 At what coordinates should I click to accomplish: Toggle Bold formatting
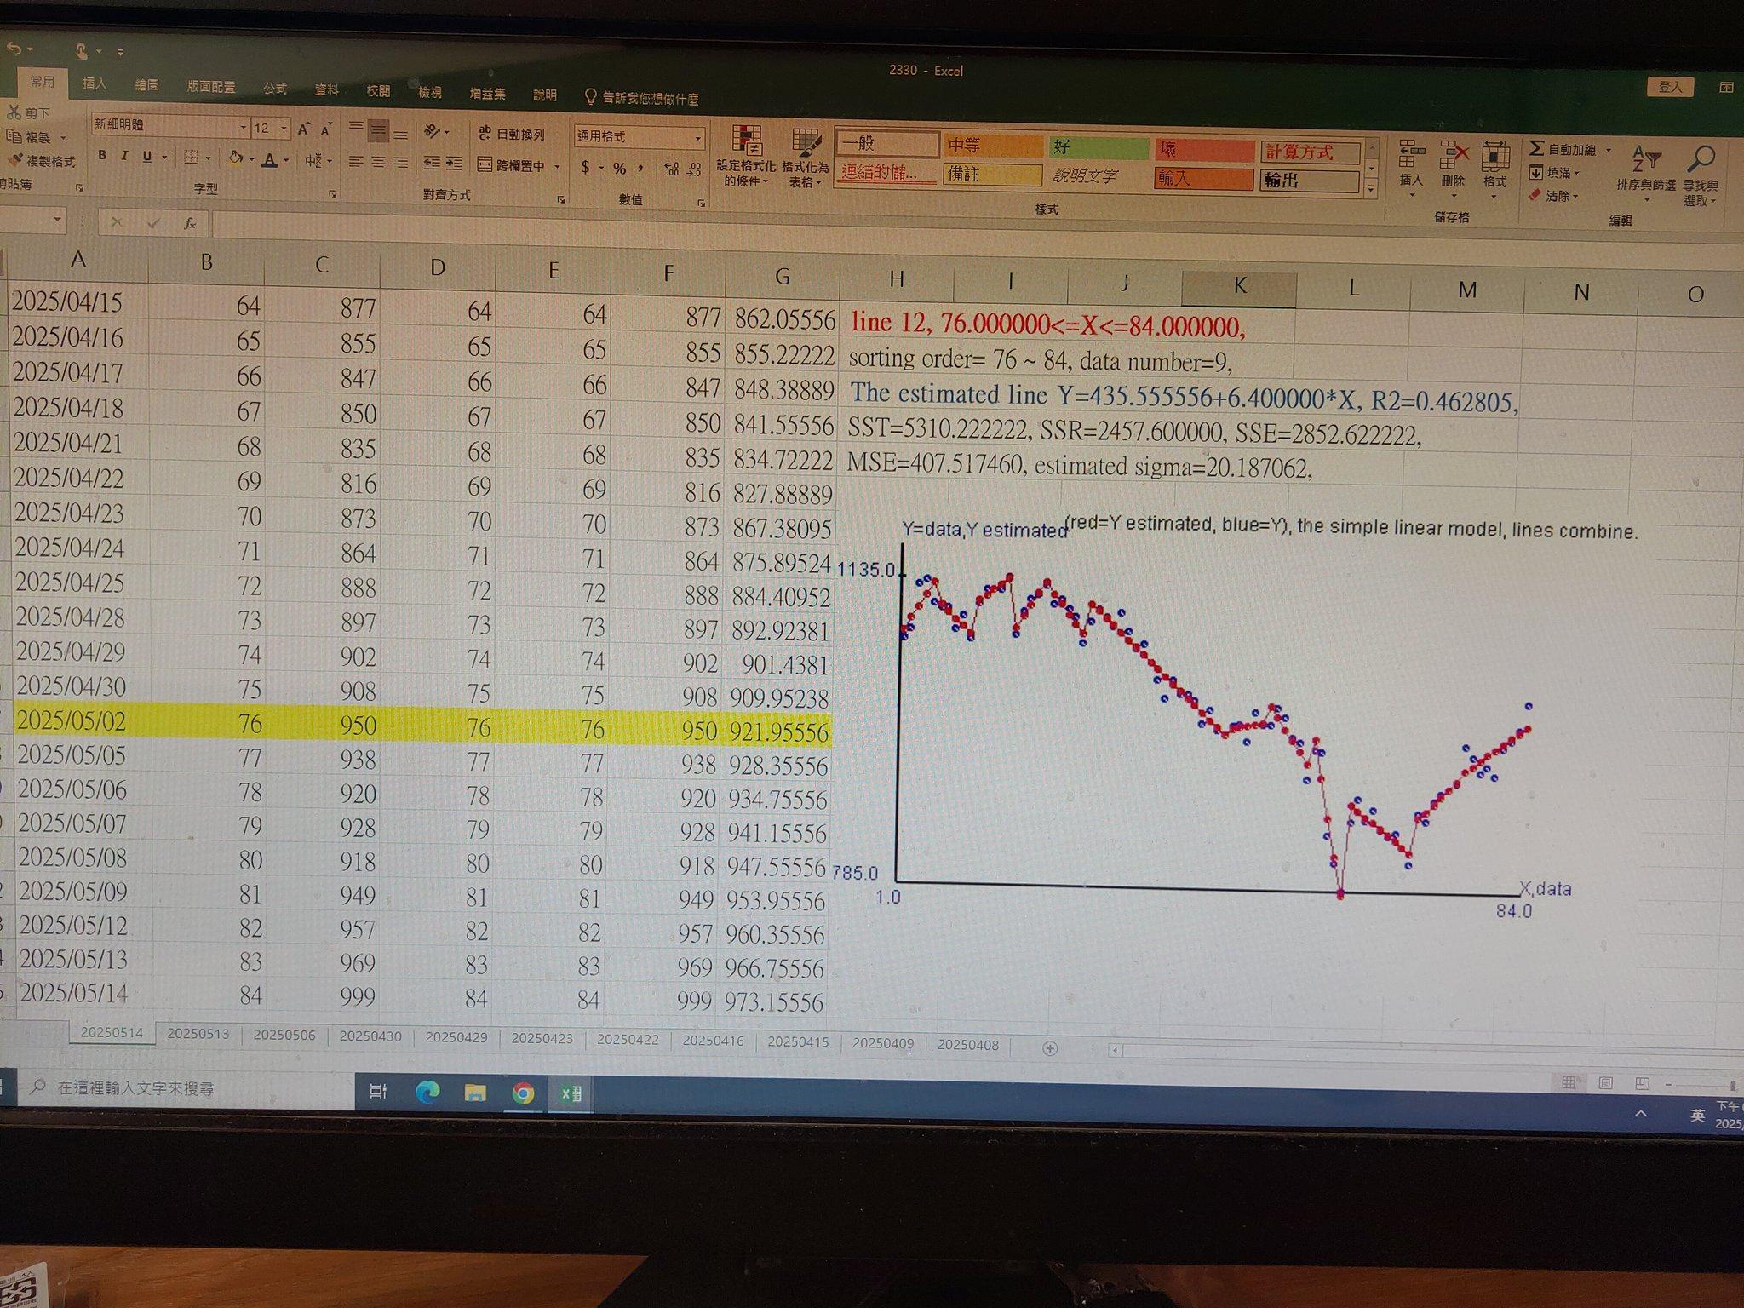point(102,155)
